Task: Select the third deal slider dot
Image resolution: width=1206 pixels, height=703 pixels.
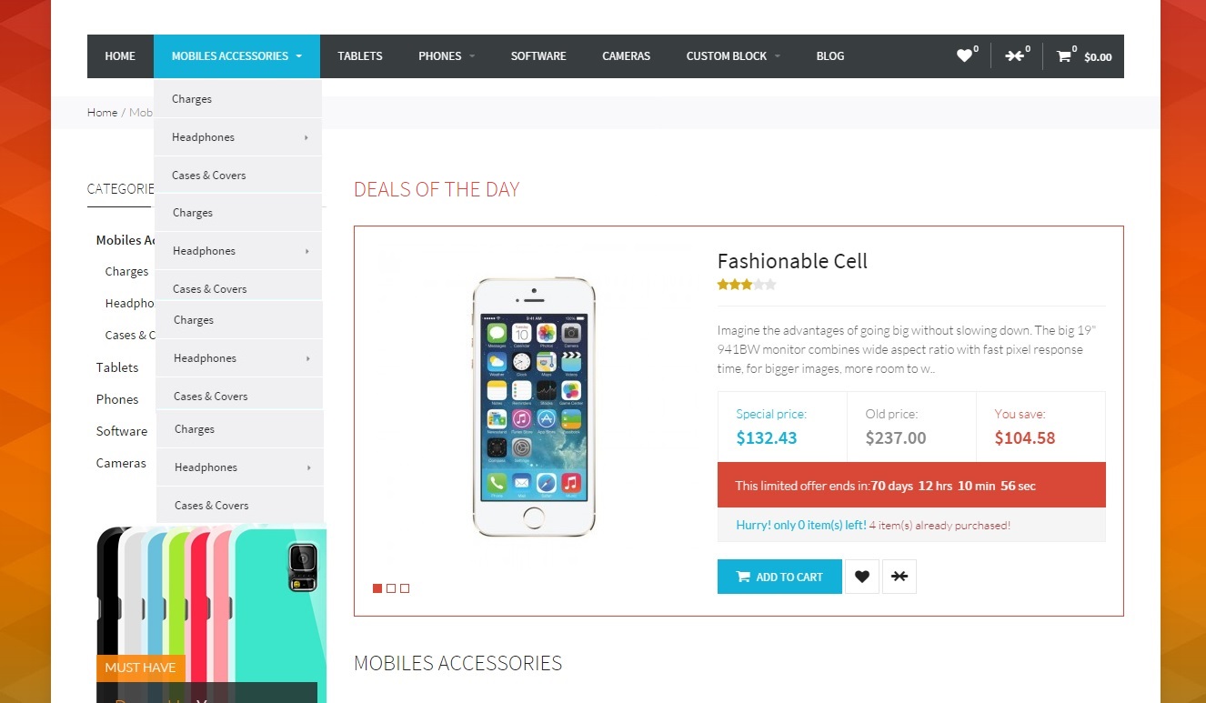Action: (405, 588)
